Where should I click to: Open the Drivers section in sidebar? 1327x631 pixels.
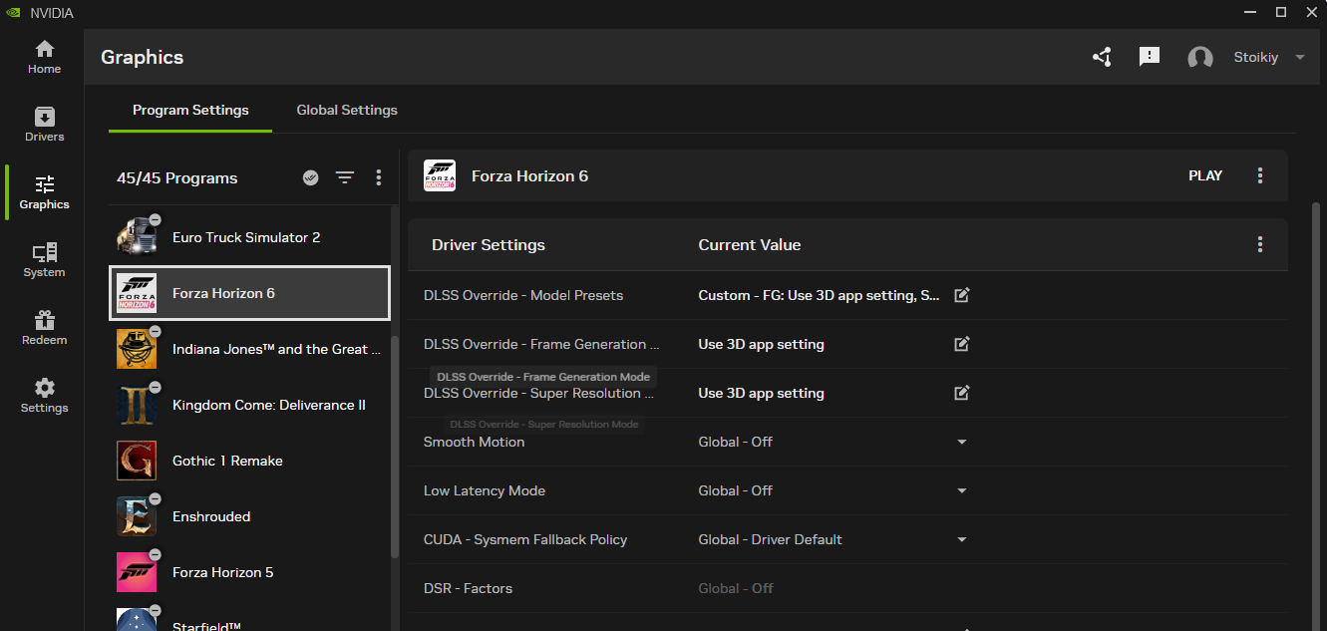(44, 125)
